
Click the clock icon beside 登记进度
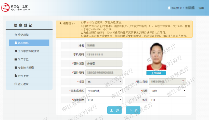(x=16, y=84)
